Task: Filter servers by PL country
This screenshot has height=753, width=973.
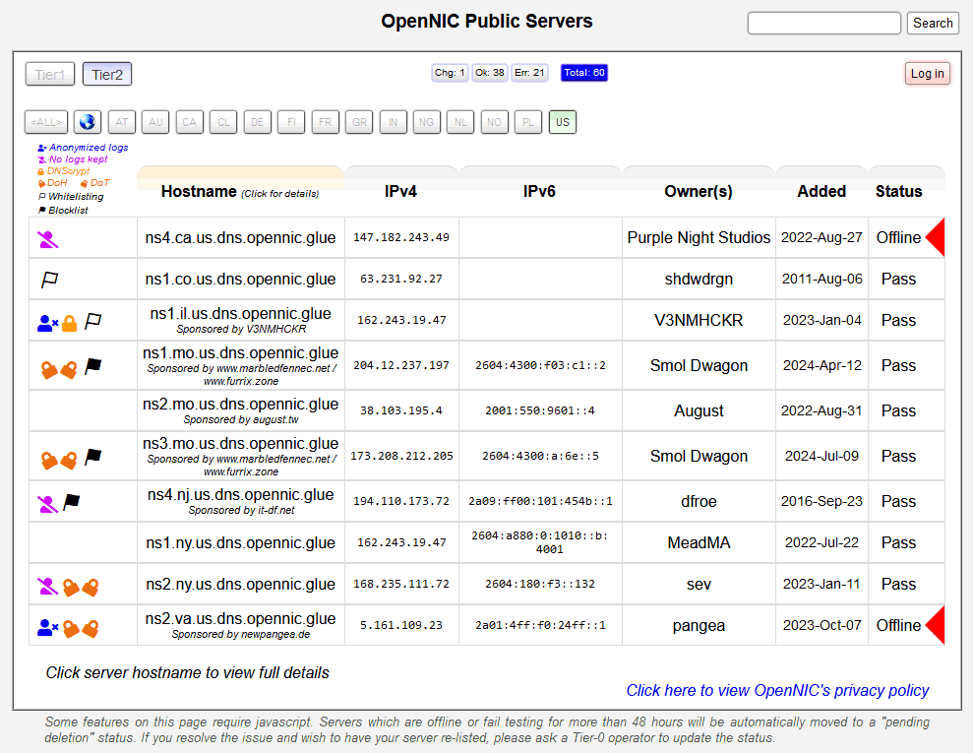Action: point(528,122)
